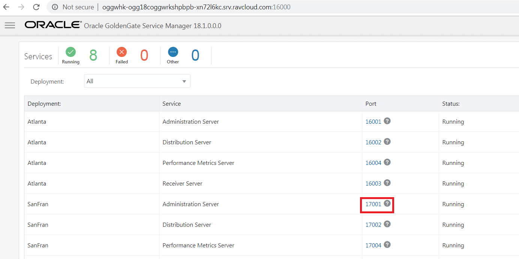Image resolution: width=519 pixels, height=259 pixels.
Task: Click Atlanta in the Administration Server row
Action: (37, 122)
